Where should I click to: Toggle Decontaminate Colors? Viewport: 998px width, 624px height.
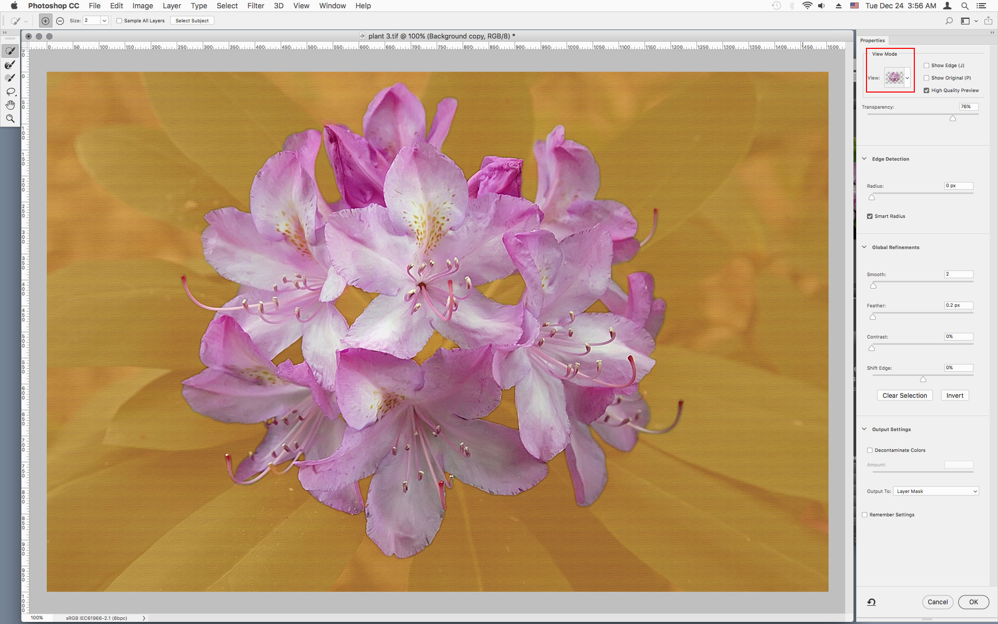[x=869, y=450]
